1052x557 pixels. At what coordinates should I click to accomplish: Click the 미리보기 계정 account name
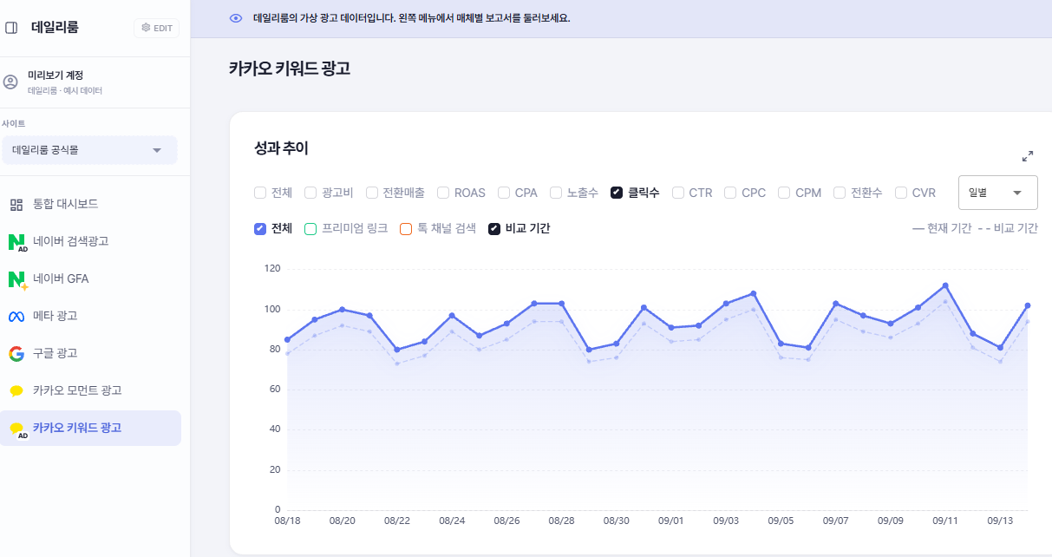click(x=56, y=75)
